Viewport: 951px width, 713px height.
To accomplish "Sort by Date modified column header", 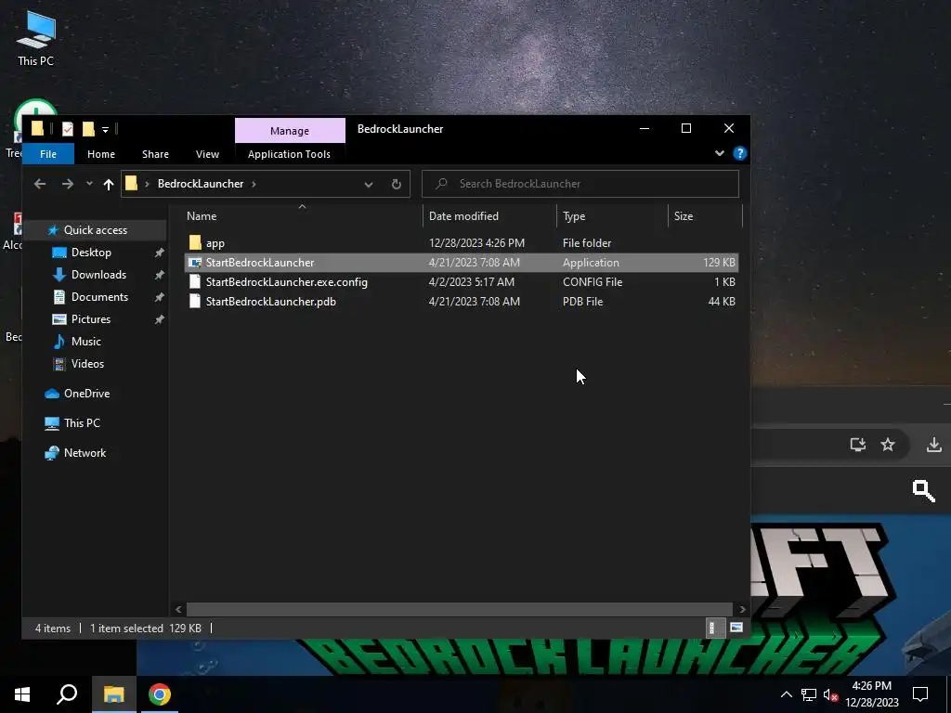I will [x=489, y=215].
